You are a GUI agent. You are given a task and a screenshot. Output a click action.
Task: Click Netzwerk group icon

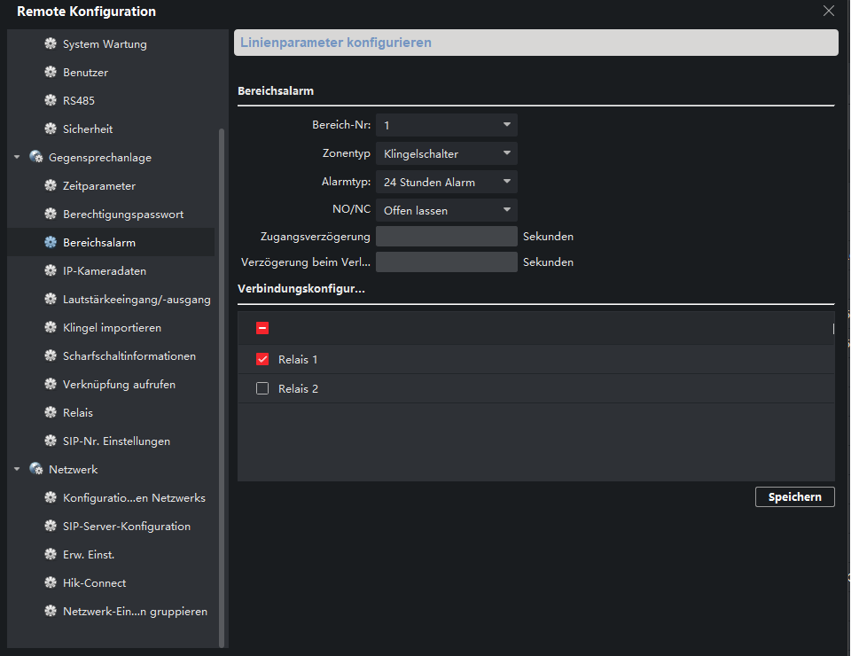[x=36, y=469]
